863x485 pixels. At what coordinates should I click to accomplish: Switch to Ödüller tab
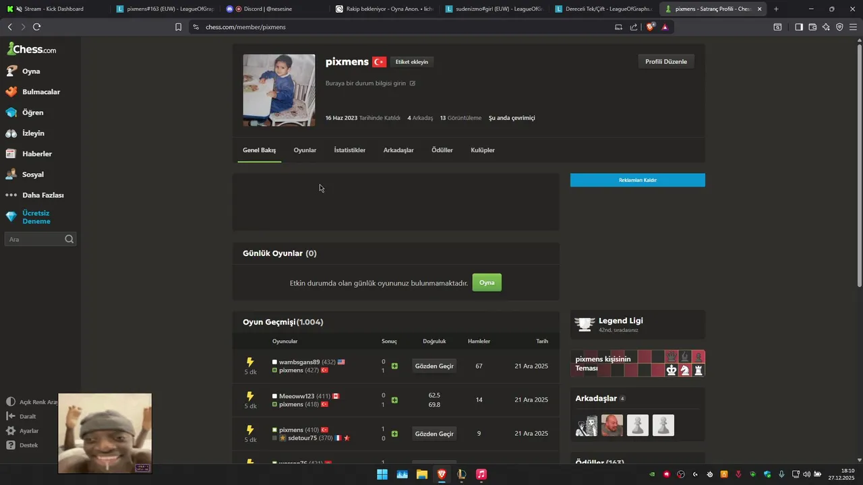(x=442, y=150)
